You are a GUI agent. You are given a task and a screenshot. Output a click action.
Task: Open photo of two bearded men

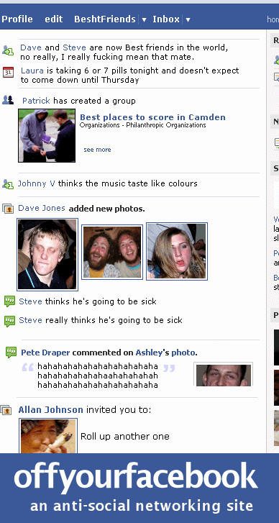(112, 253)
